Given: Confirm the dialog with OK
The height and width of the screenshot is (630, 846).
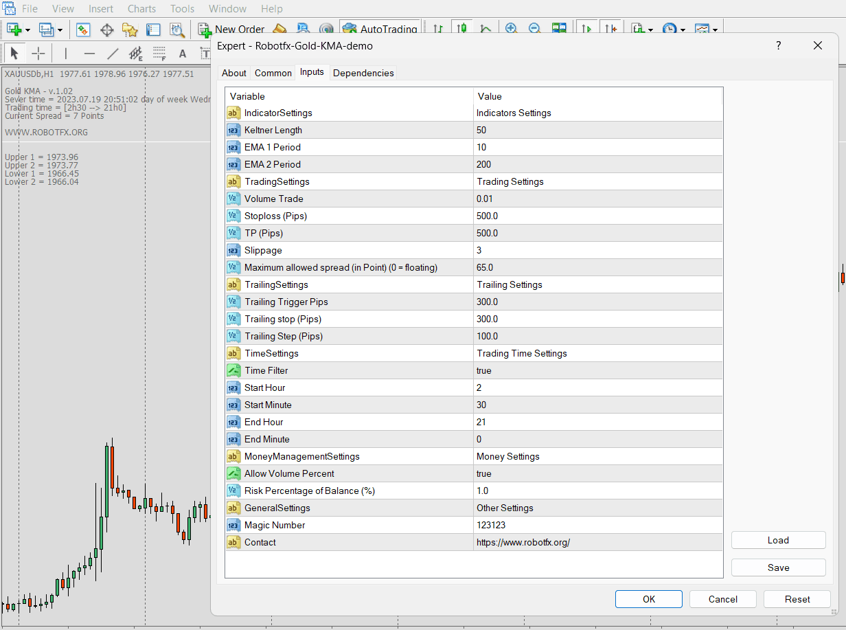Looking at the screenshot, I should click(x=649, y=599).
